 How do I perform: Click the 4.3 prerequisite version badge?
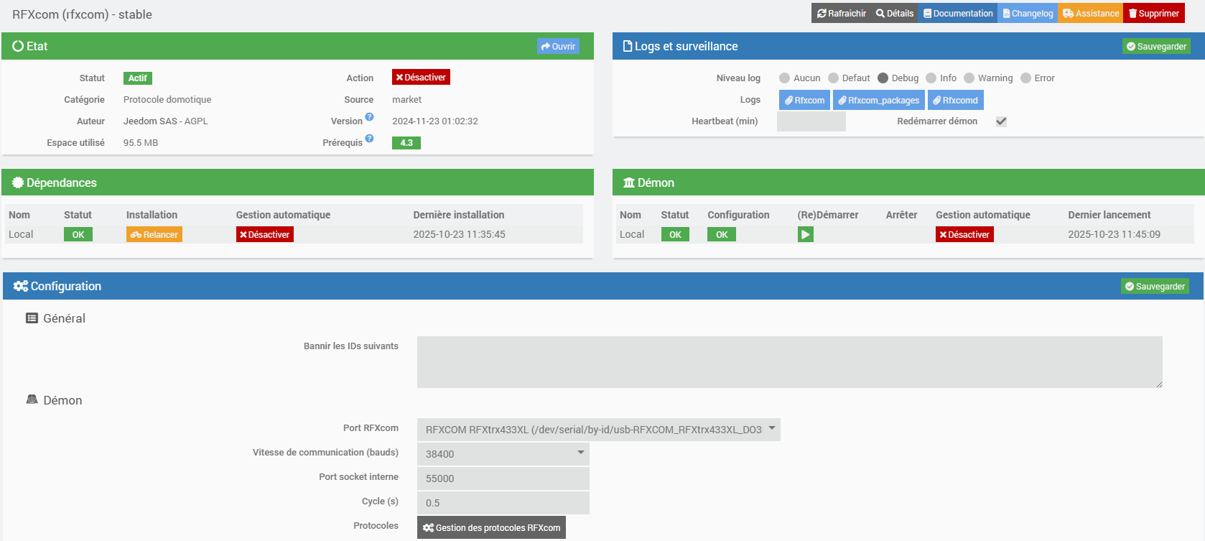click(406, 143)
